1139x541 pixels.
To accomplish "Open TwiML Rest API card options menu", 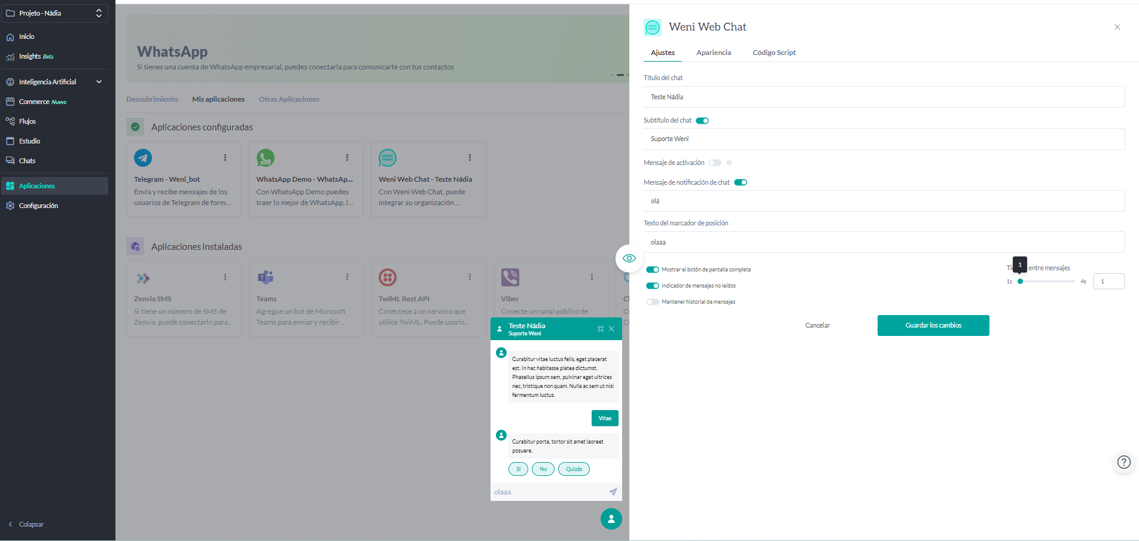I will 470,277.
